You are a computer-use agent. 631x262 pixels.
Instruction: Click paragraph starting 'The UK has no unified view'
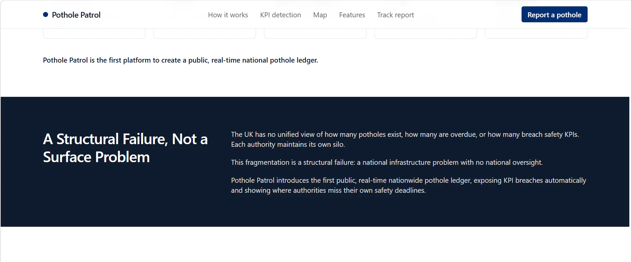405,139
